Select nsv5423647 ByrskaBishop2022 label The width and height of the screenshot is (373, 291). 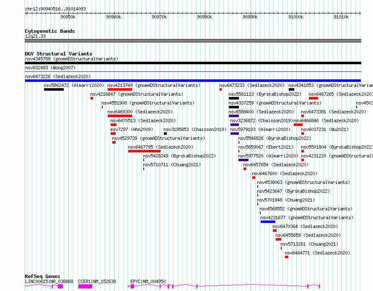293,191
